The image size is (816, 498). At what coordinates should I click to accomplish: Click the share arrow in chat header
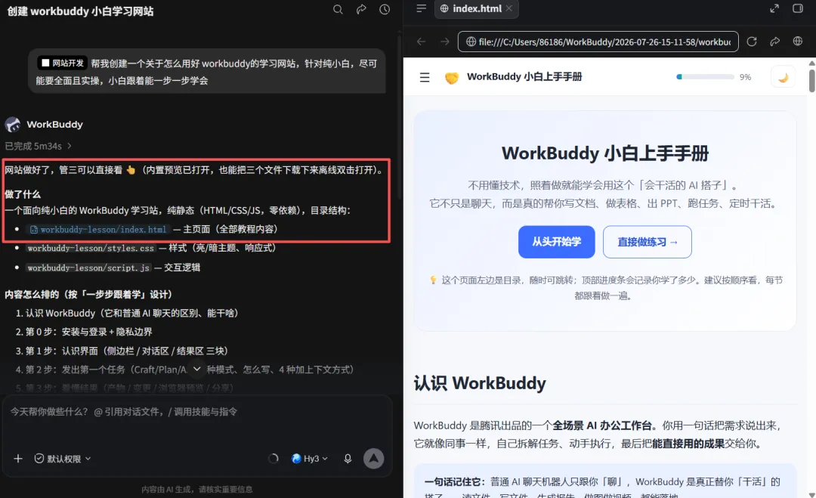[x=361, y=9]
